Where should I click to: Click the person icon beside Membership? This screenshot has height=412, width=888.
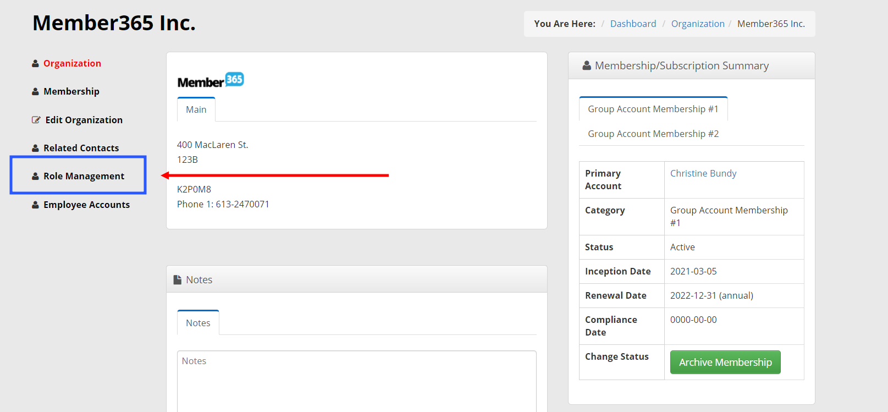(35, 92)
